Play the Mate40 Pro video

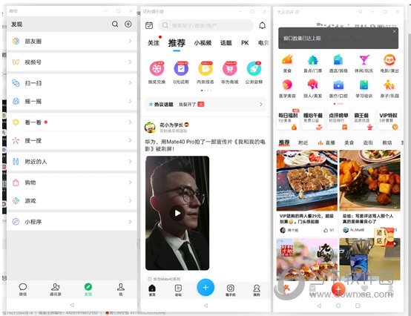click(x=177, y=213)
